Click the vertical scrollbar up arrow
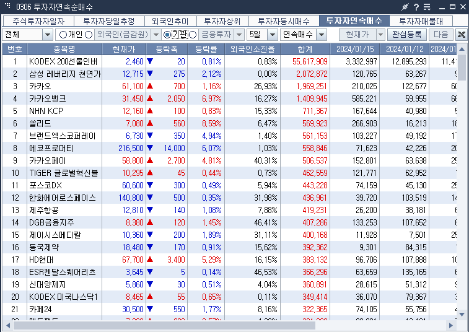Viewport: 469px width, 332px height. click(x=462, y=49)
